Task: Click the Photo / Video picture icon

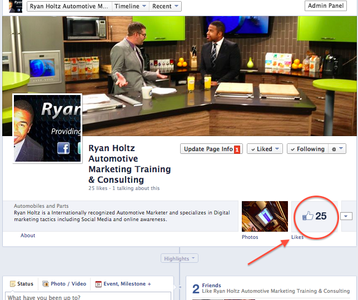Action: tap(46, 284)
